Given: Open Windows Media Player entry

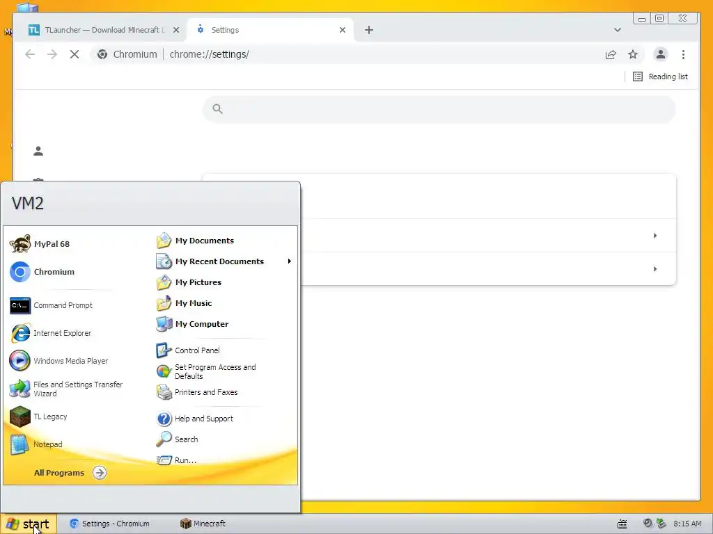Looking at the screenshot, I should [58, 361].
